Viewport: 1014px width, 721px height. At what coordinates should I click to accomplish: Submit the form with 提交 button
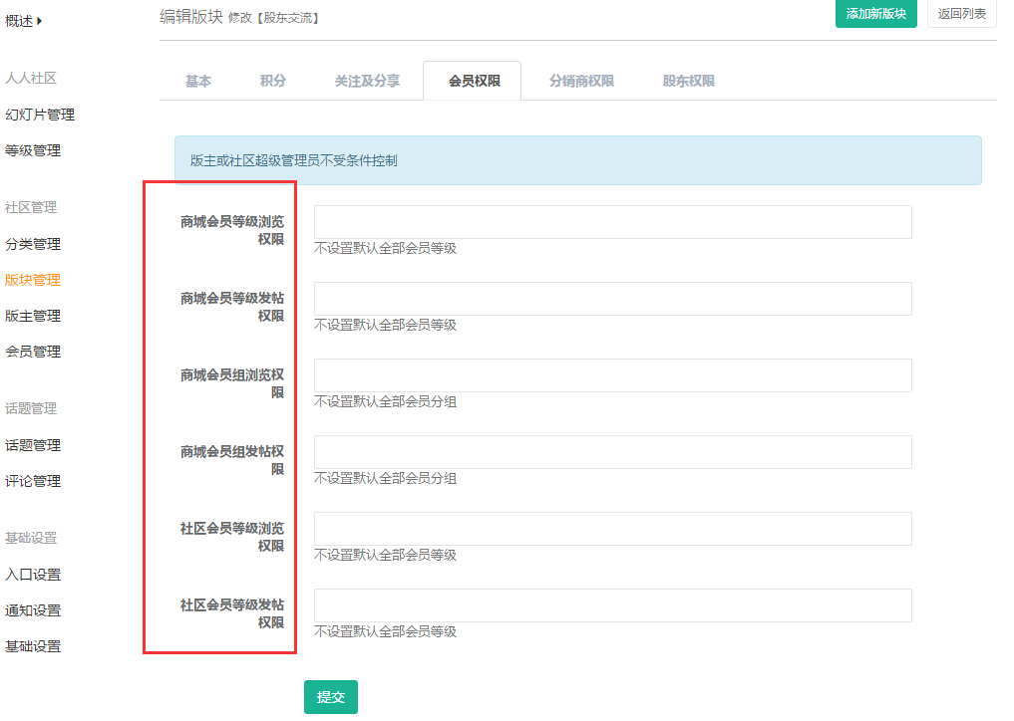330,697
